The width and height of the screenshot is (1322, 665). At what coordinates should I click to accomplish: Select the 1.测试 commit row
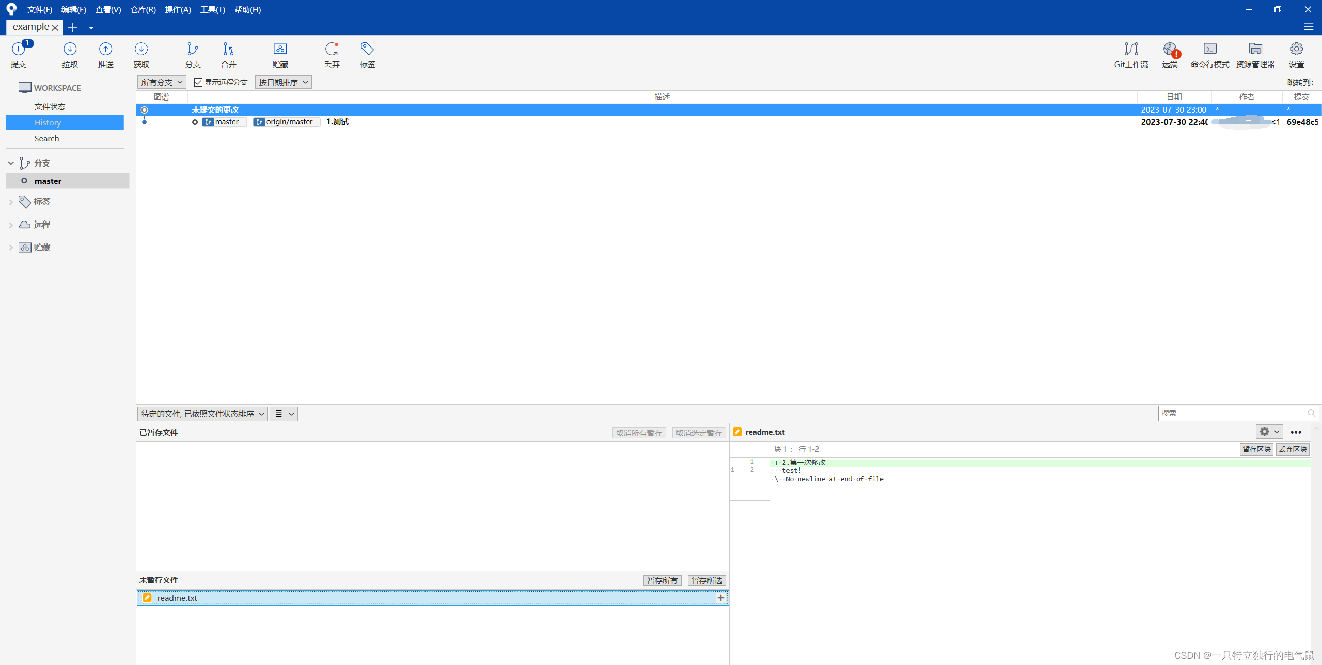click(x=729, y=122)
